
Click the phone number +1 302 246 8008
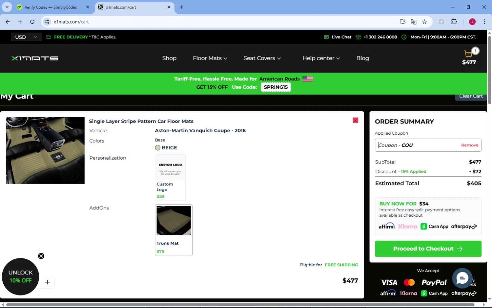[x=380, y=37]
